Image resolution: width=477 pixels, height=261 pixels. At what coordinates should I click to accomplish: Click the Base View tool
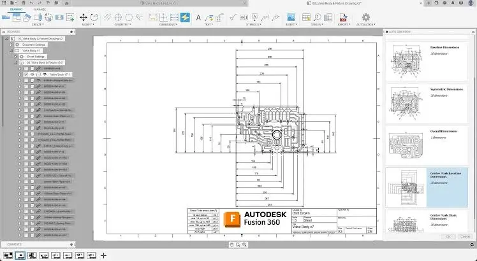coord(6,17)
